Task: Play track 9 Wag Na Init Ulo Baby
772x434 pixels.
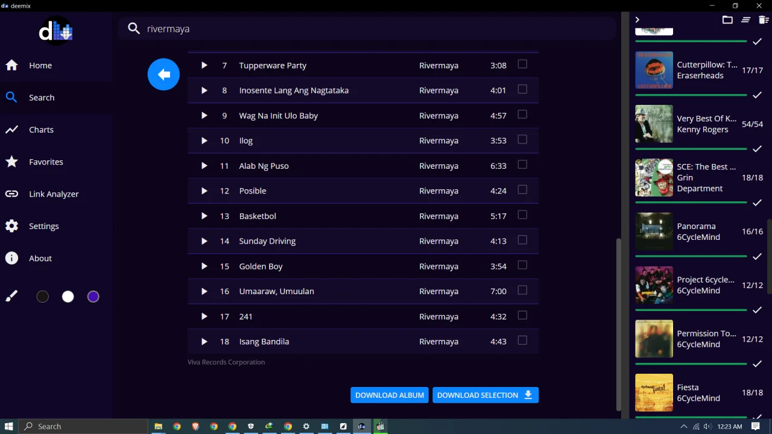Action: click(204, 116)
